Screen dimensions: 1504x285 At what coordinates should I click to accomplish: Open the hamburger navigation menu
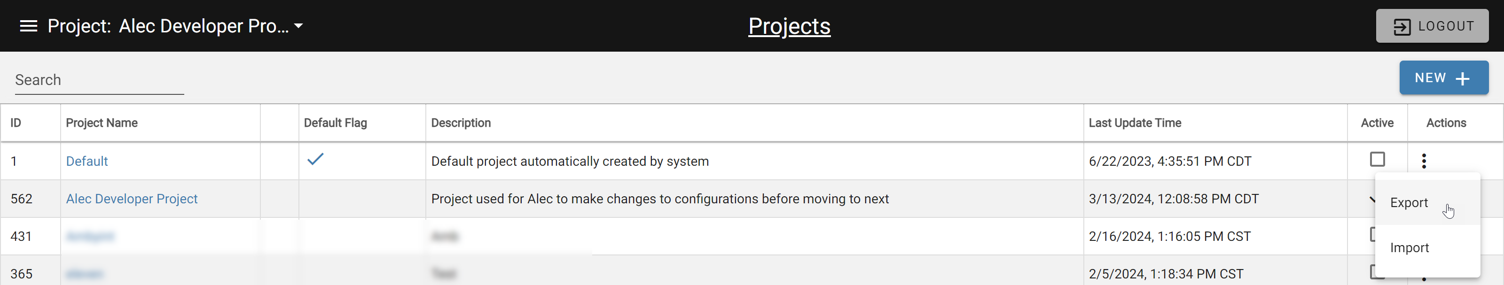29,26
